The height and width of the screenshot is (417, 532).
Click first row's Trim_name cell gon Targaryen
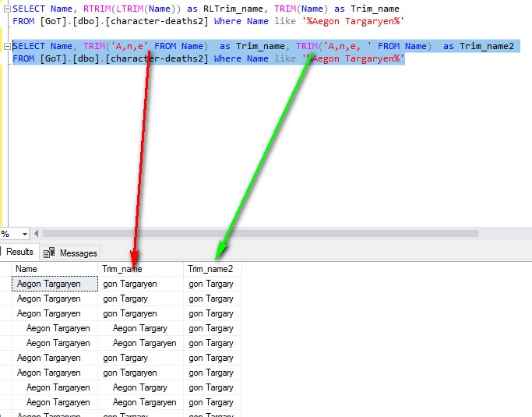tap(129, 284)
